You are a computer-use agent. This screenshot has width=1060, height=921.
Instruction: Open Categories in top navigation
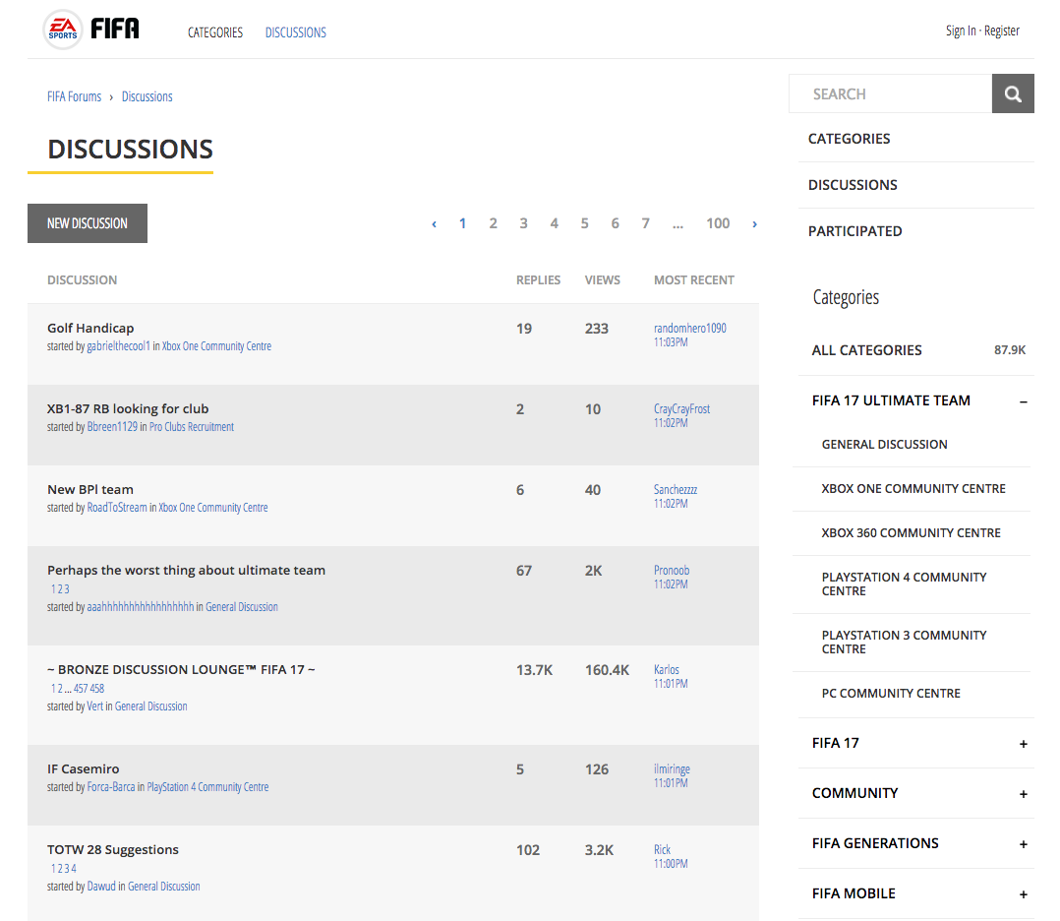click(x=215, y=32)
